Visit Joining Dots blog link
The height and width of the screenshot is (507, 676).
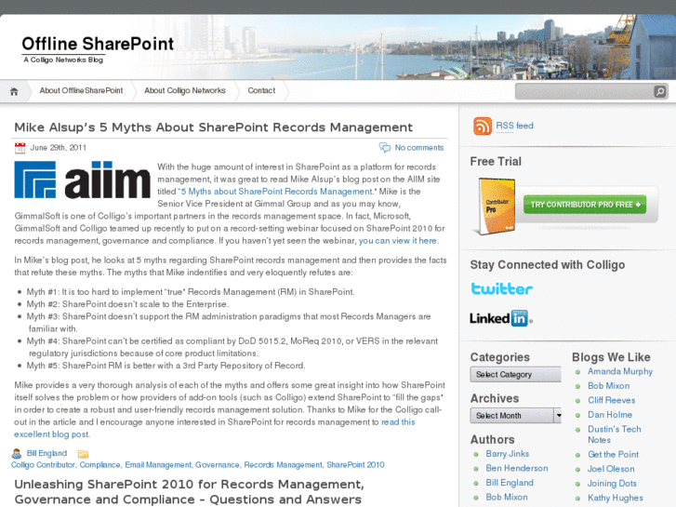click(612, 483)
